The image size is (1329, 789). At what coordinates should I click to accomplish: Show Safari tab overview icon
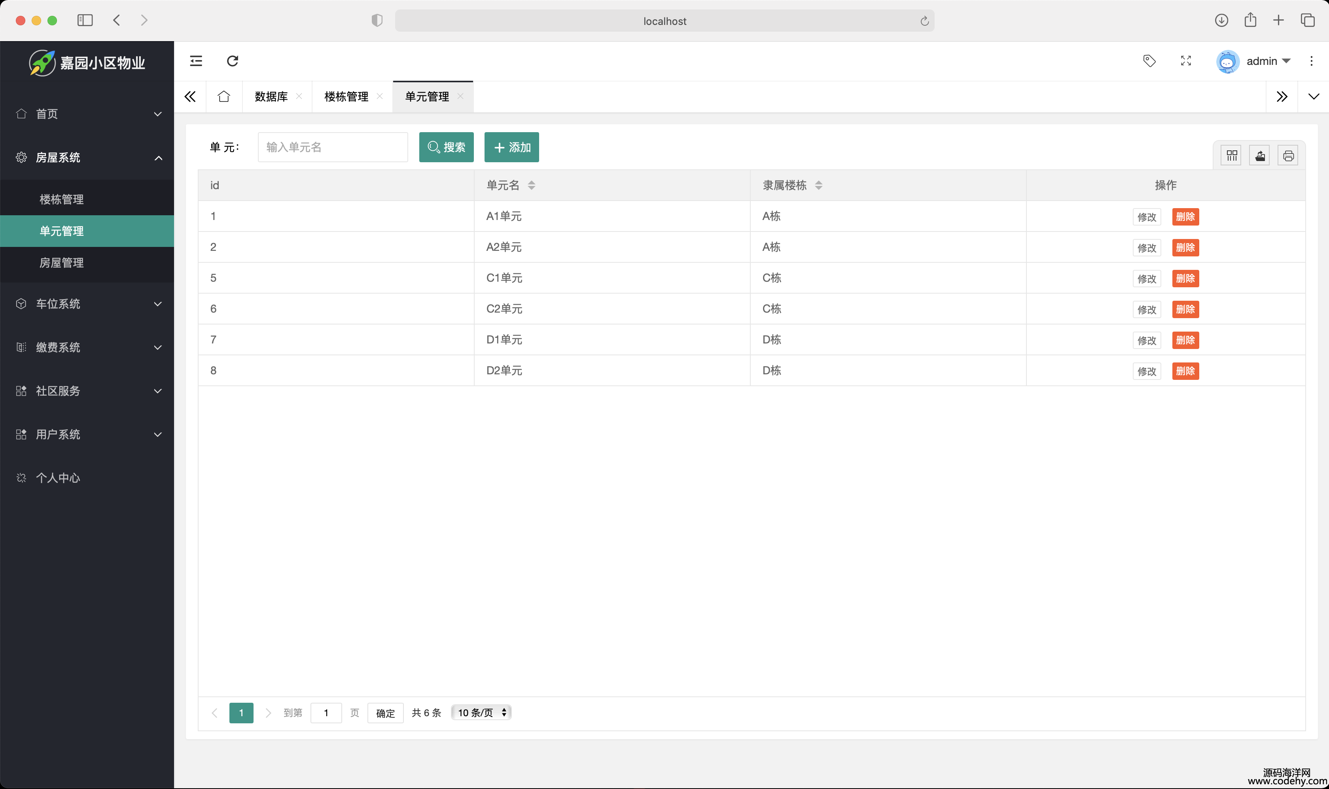click(x=1308, y=20)
